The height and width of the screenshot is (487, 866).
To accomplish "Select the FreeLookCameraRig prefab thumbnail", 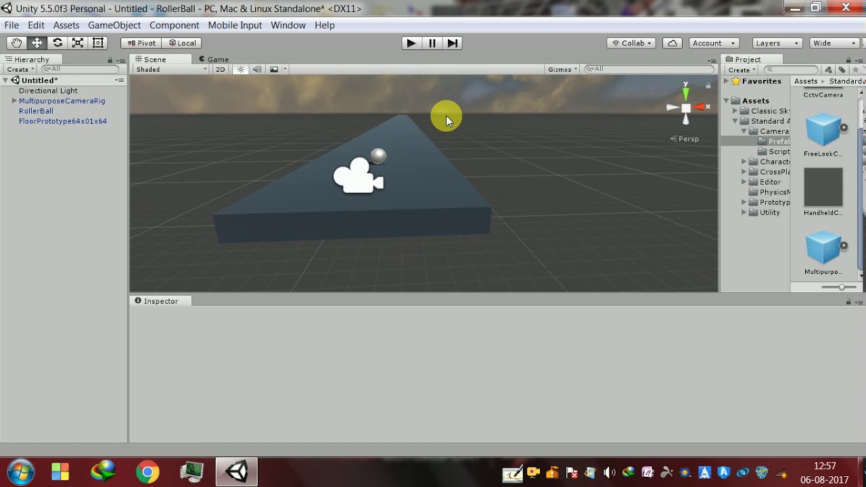I will pyautogui.click(x=823, y=131).
